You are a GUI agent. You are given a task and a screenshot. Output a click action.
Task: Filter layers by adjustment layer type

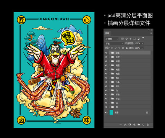click(126, 39)
